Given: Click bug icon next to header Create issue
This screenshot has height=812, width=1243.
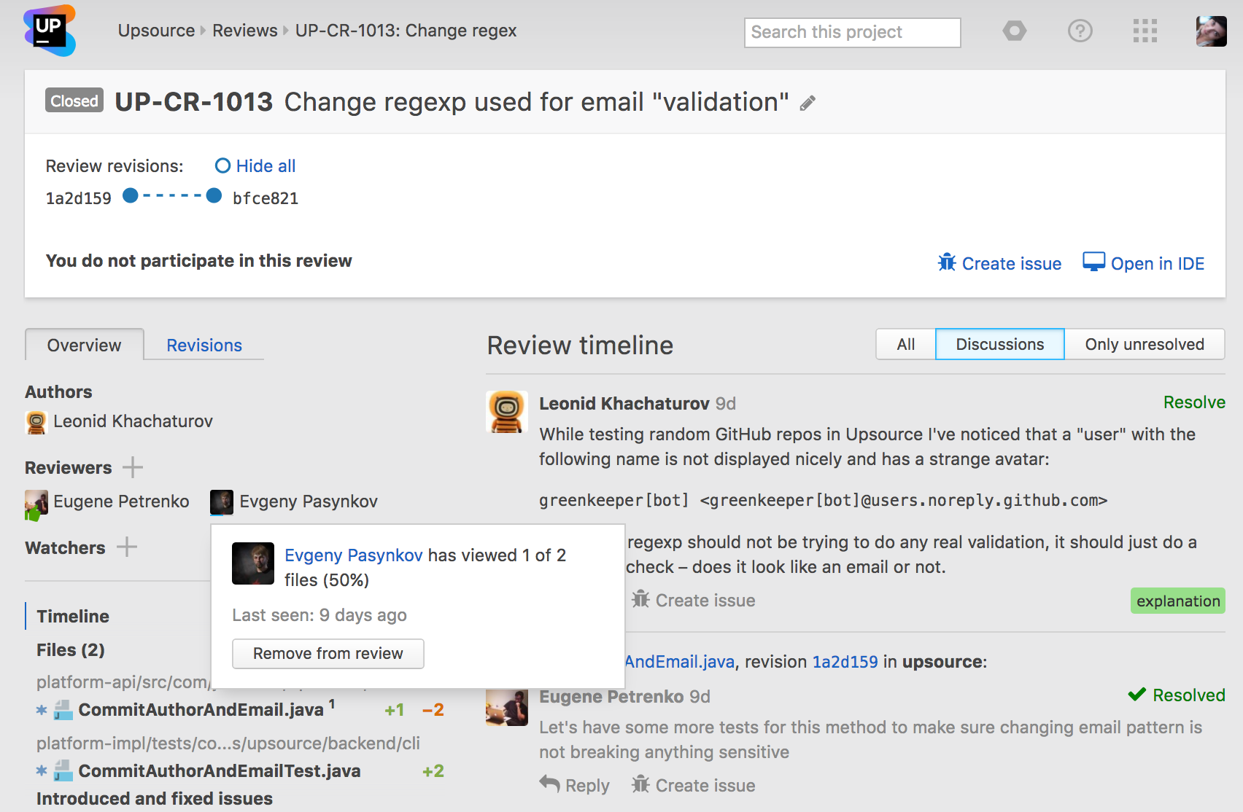Looking at the screenshot, I should pyautogui.click(x=947, y=262).
